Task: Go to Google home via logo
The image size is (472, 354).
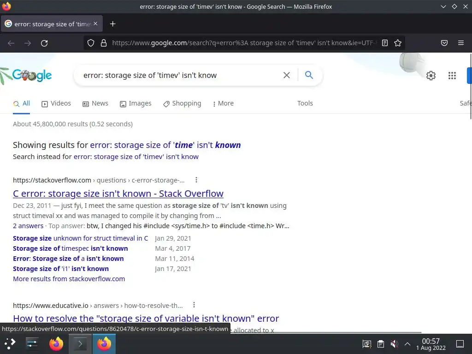Action: (32, 75)
